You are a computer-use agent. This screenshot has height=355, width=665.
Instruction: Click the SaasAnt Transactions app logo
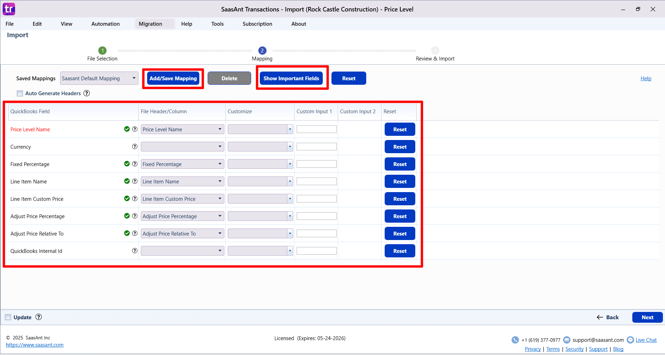click(x=9, y=9)
